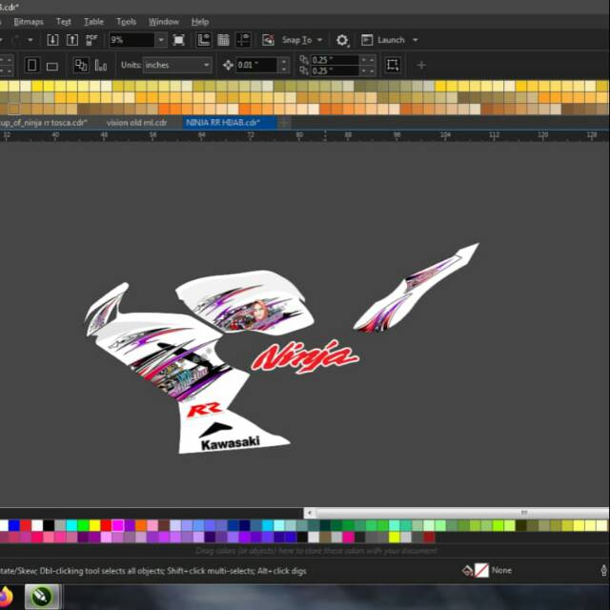
Task: Select Portrait page orientation
Action: (x=31, y=65)
